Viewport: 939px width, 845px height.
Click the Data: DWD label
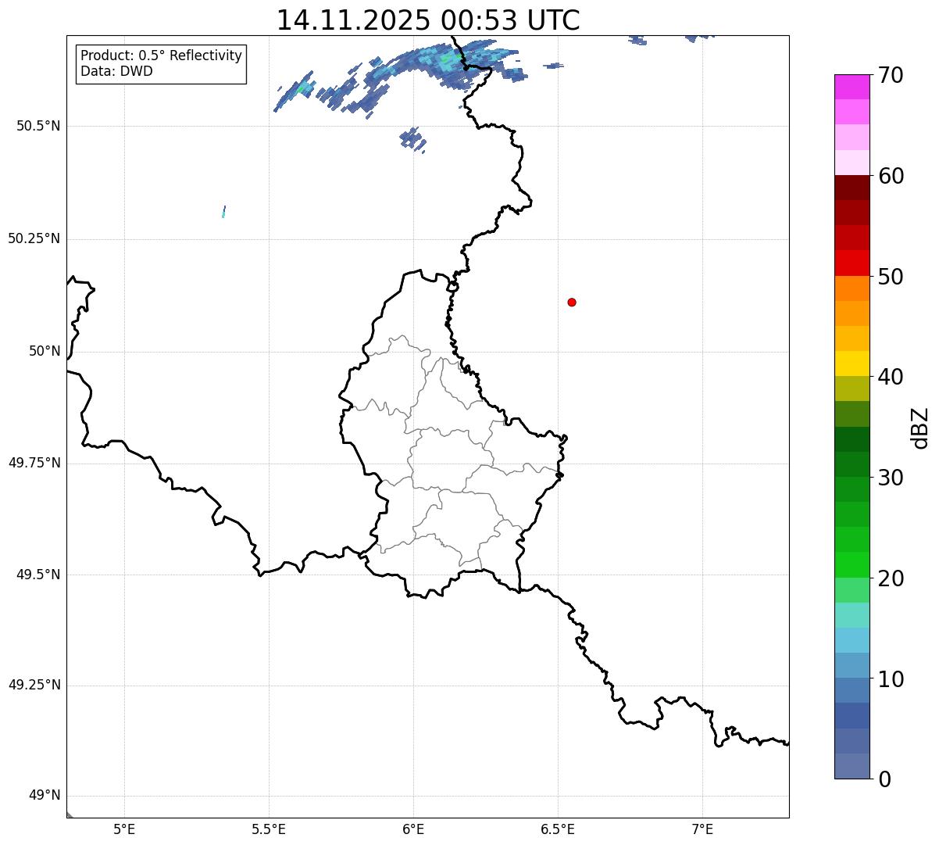(x=116, y=71)
